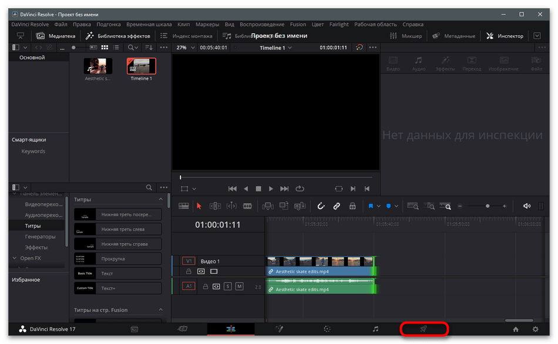This screenshot has width=558, height=344.
Task: Play the timeline forward
Action: [x=271, y=188]
